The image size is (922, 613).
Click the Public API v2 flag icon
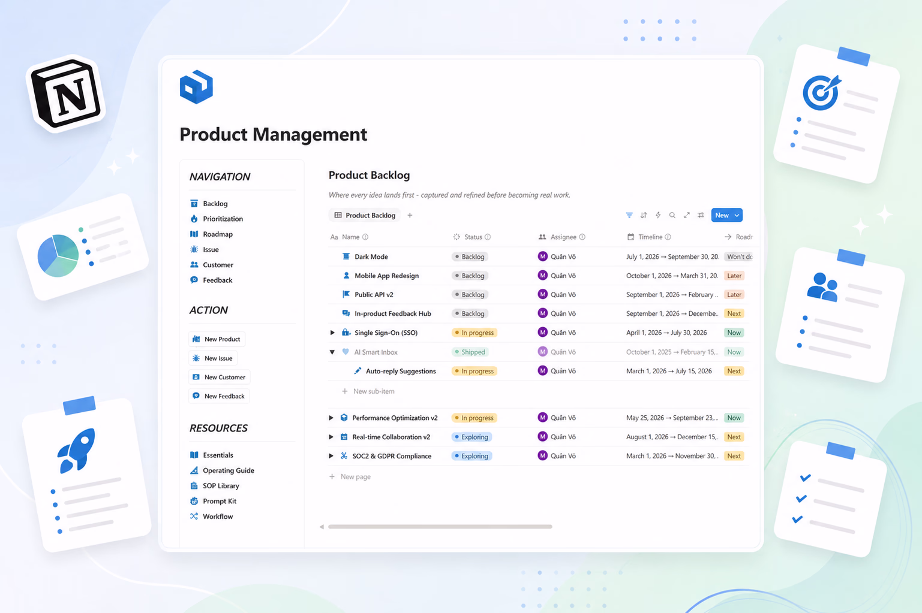click(x=346, y=294)
